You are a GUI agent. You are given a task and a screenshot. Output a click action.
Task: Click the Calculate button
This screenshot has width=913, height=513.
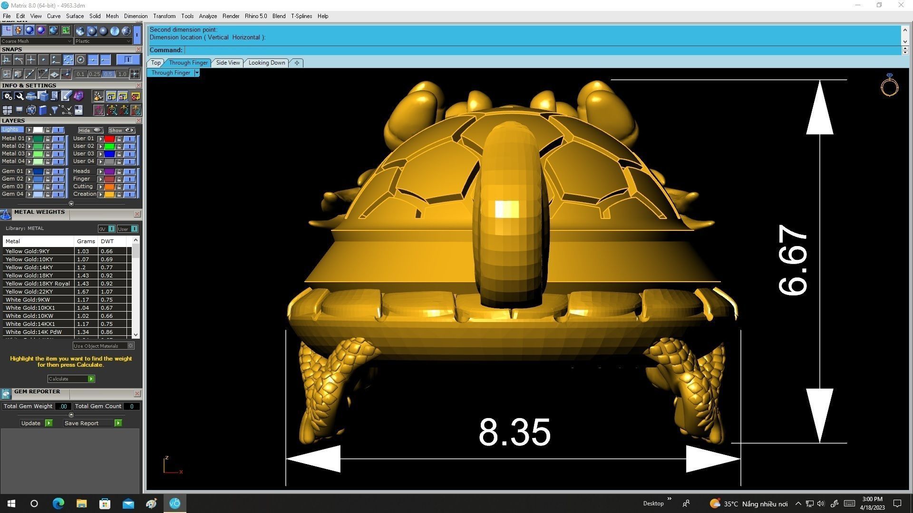(x=71, y=379)
